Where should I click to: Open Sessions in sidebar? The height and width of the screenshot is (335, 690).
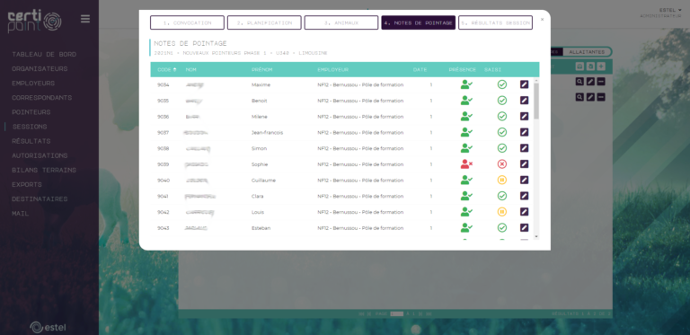pos(30,127)
